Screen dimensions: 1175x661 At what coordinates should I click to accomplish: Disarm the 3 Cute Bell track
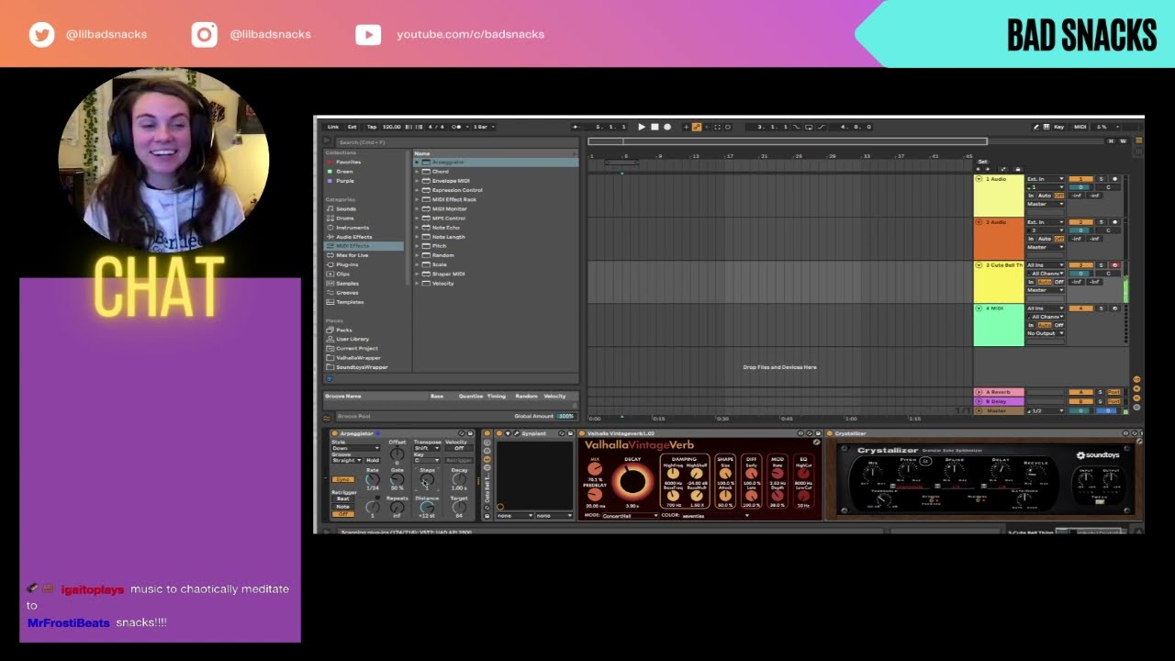coord(1114,265)
